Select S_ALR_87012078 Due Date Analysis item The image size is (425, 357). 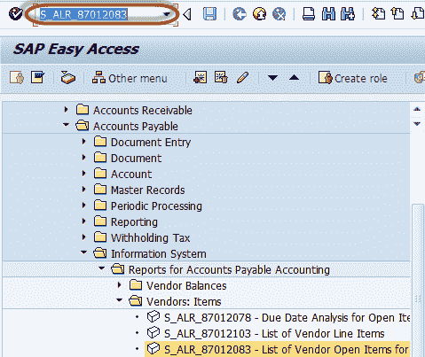[287, 318]
